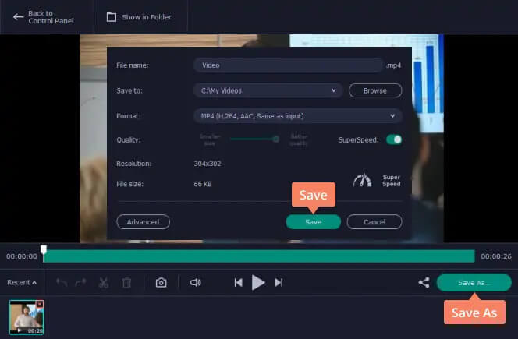Viewport: 518px width, 339px height.
Task: Undo the last action
Action: coord(62,283)
